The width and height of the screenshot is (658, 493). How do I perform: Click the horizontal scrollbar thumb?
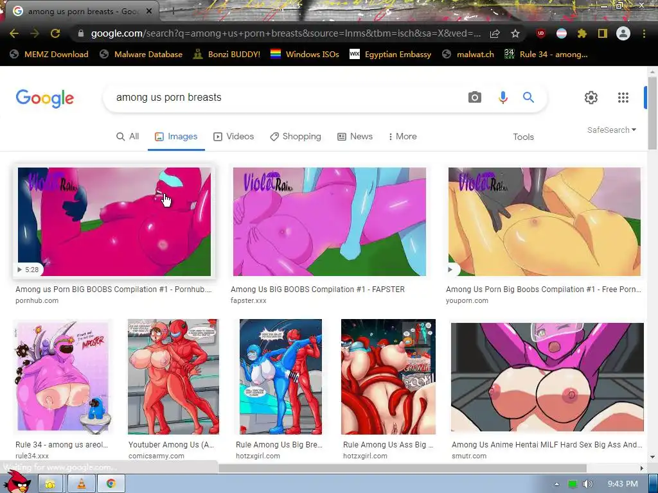point(402,468)
